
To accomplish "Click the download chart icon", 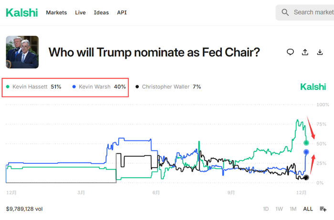I will 320,52.
